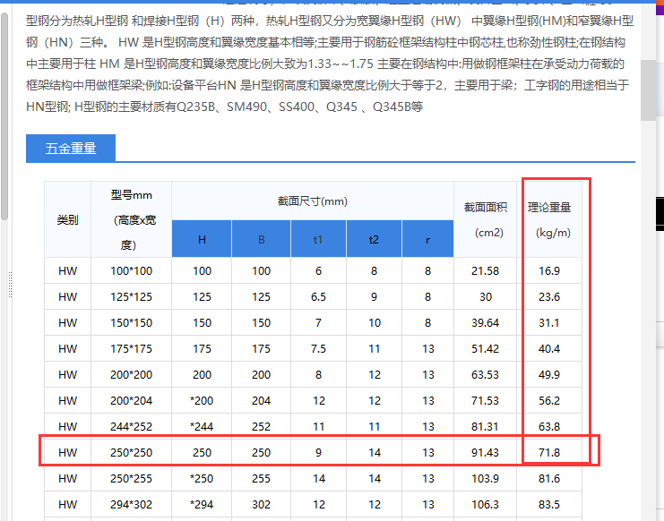Select model cell 100*100

coord(131,270)
